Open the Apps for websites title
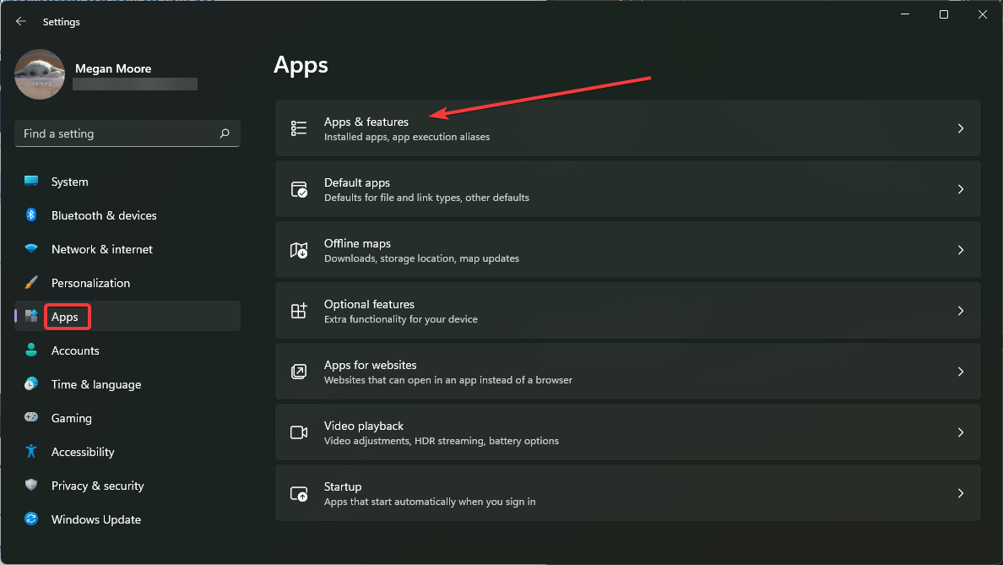The height and width of the screenshot is (565, 1003). click(370, 365)
